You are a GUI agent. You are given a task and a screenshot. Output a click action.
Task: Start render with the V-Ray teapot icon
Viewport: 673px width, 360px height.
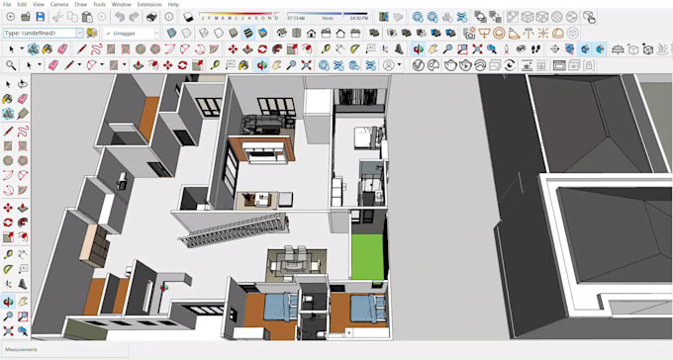coord(450,65)
